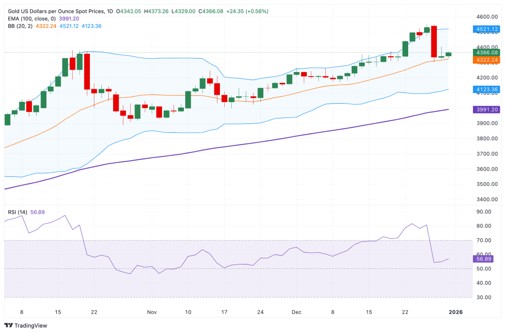Click the 1D interval label in the title
Image resolution: width=506 pixels, height=333 pixels.
click(x=110, y=11)
